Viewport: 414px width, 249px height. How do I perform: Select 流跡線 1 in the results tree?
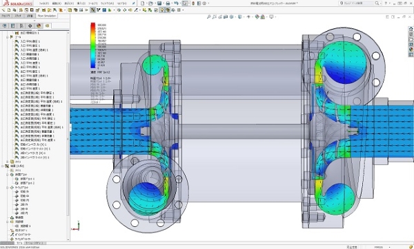click(26, 226)
